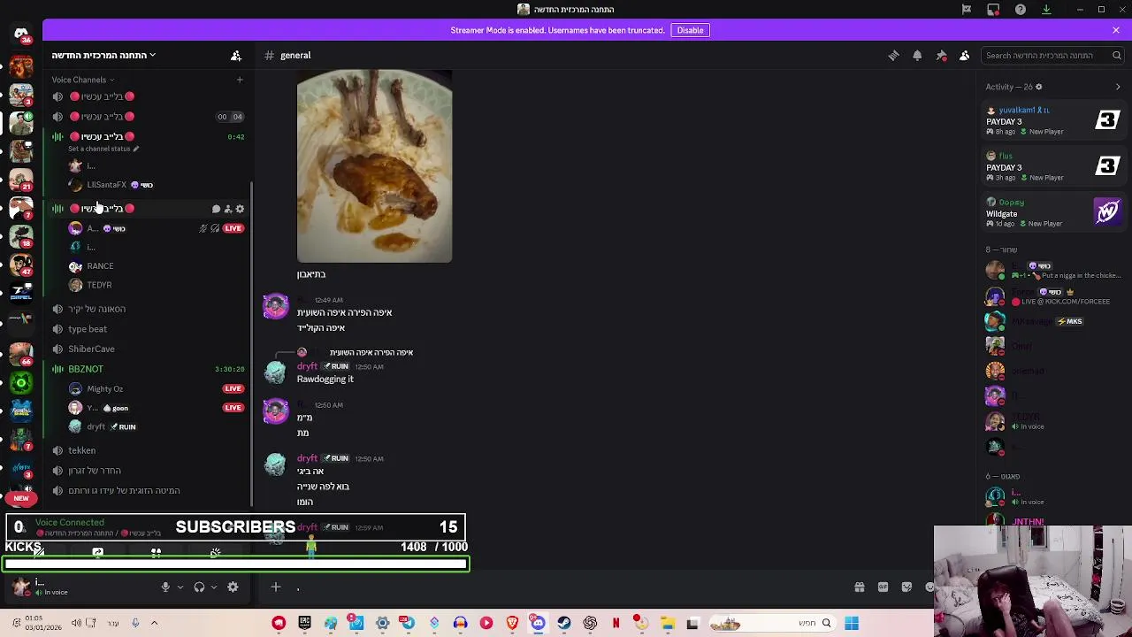The height and width of the screenshot is (637, 1132).
Task: Click NEW badge in server sidebar
Action: click(21, 498)
